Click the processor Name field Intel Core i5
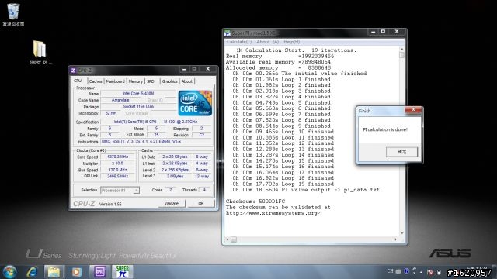Screen dimensions: 497x279 tap(138, 94)
